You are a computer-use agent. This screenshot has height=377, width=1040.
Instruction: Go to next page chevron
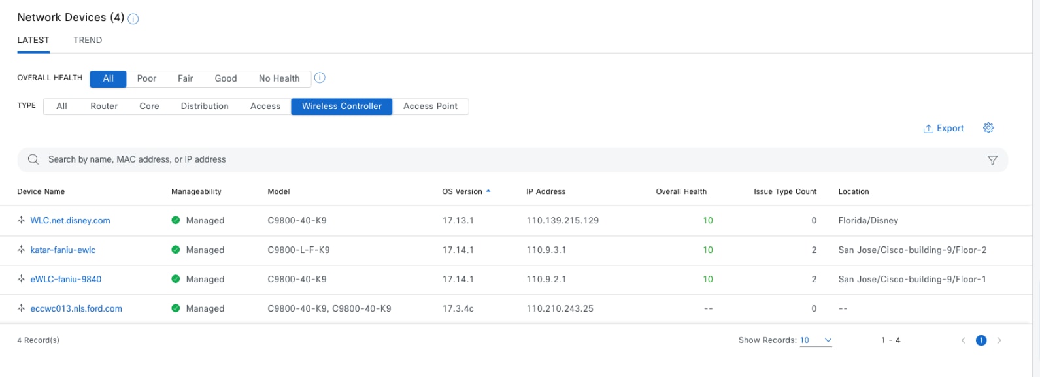click(x=999, y=340)
